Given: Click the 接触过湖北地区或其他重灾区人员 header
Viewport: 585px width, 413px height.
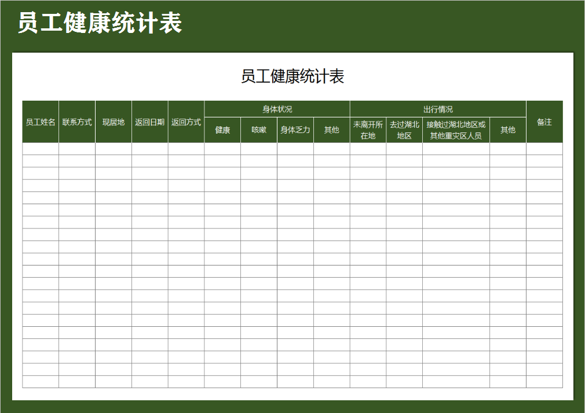Looking at the screenshot, I should pos(455,130).
